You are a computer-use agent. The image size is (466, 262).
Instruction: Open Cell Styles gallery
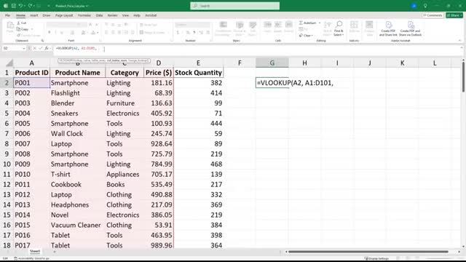[x=253, y=29]
